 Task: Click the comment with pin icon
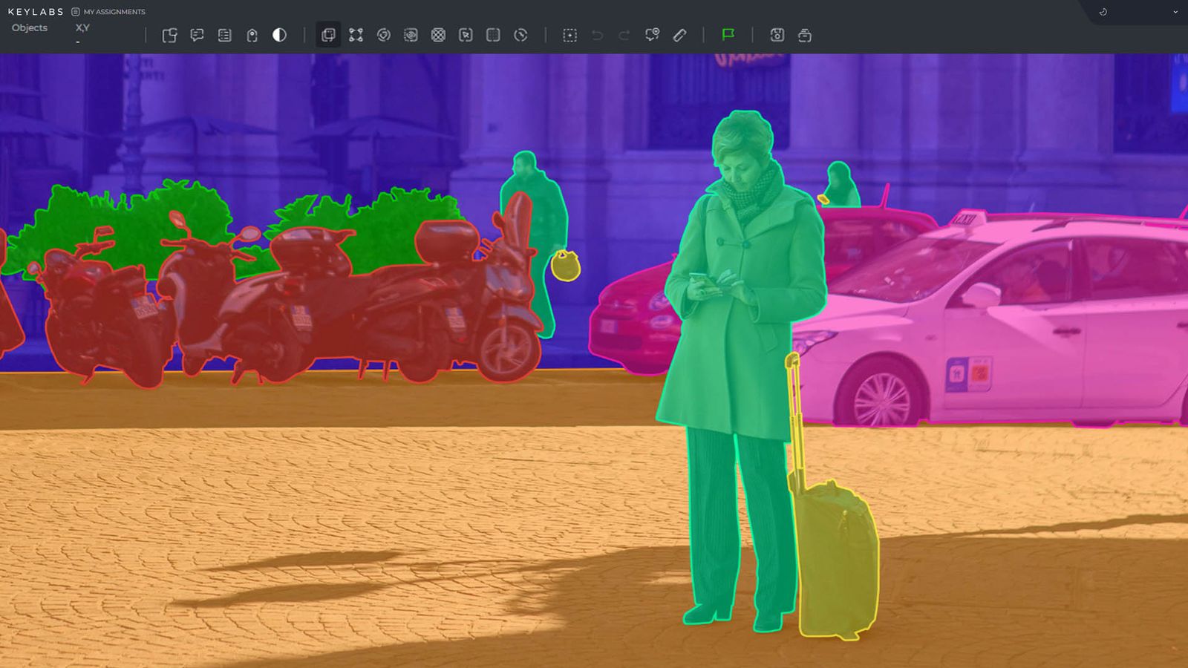[x=652, y=35]
